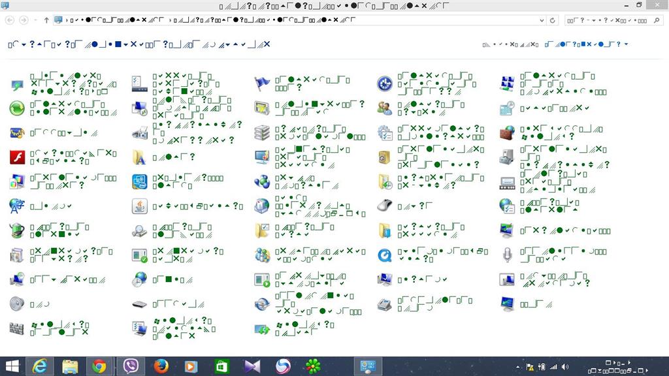
Task: Go forward using the forward arrow
Action: (x=24, y=20)
